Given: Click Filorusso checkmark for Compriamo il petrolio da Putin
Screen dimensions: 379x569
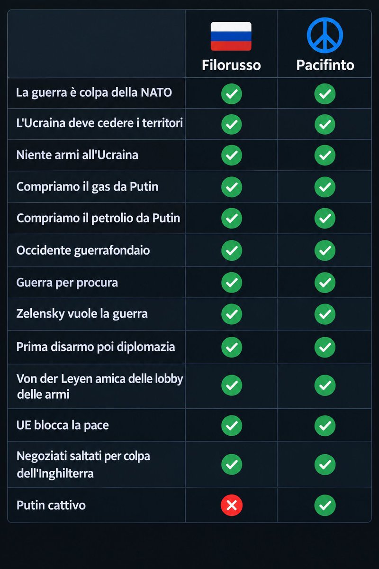Looking at the screenshot, I should pos(232,218).
